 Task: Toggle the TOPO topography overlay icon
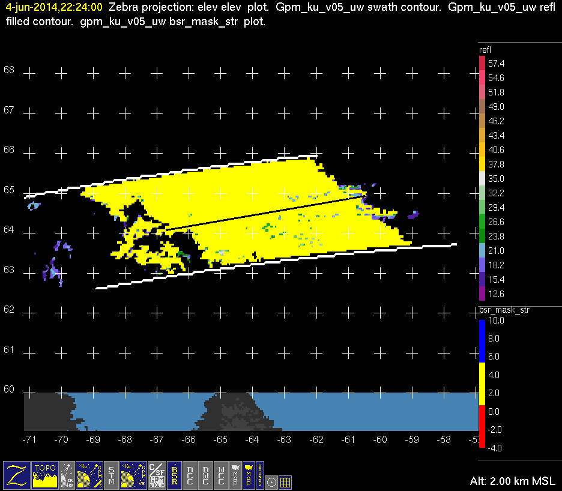click(45, 475)
